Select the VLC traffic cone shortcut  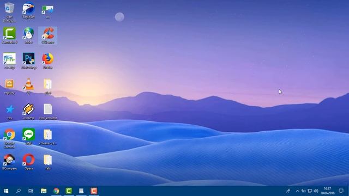tap(28, 86)
